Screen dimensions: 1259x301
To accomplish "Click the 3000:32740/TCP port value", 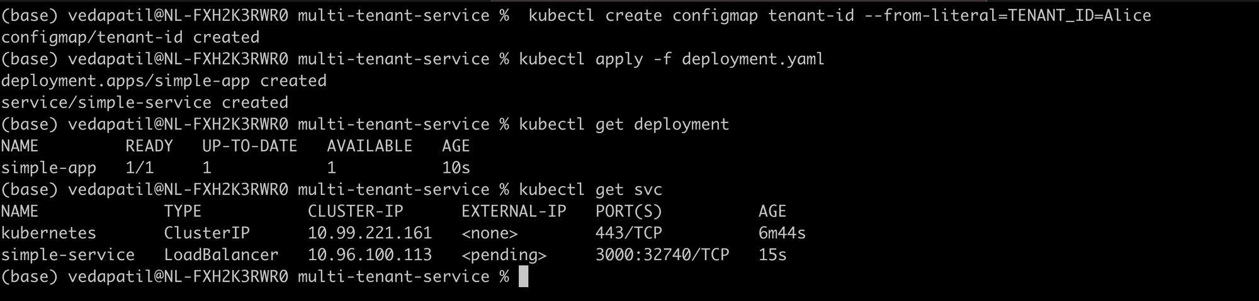I will click(x=662, y=254).
